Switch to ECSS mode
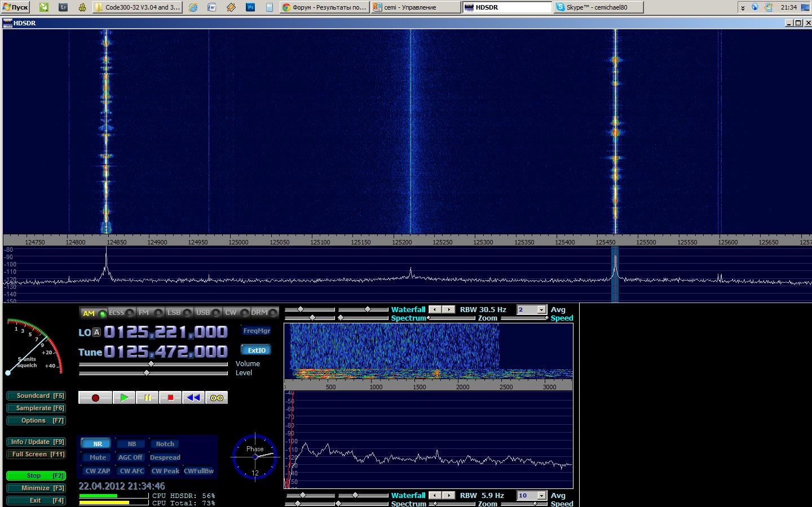Image resolution: width=812 pixels, height=507 pixels. pyautogui.click(x=122, y=313)
